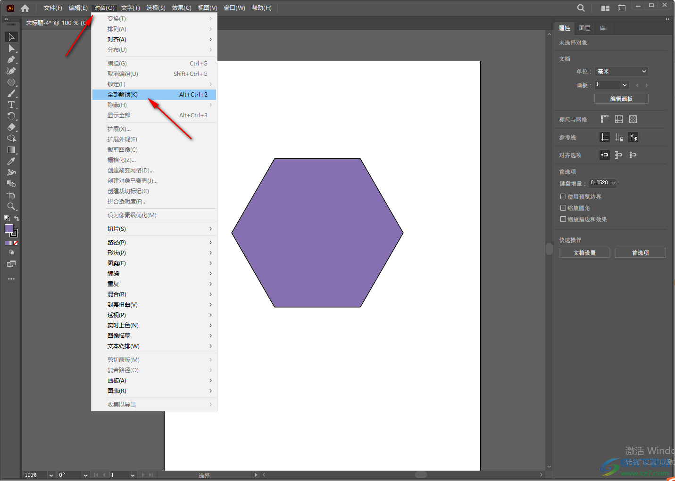Click the 文档设置 button
This screenshot has height=481, width=675.
click(584, 253)
